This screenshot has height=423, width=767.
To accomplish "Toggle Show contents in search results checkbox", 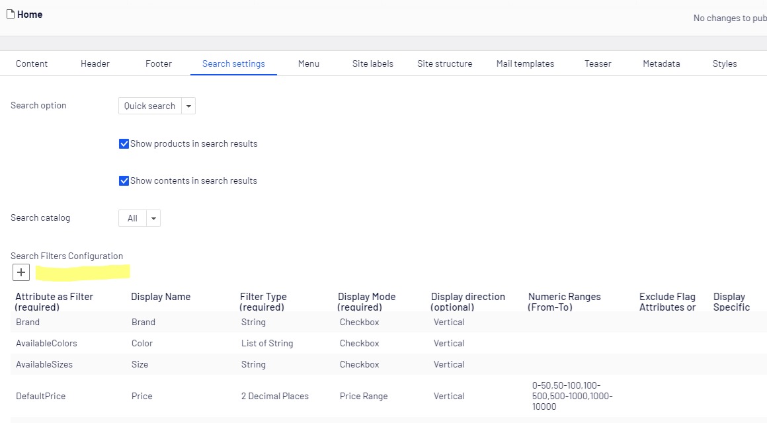I will (124, 181).
